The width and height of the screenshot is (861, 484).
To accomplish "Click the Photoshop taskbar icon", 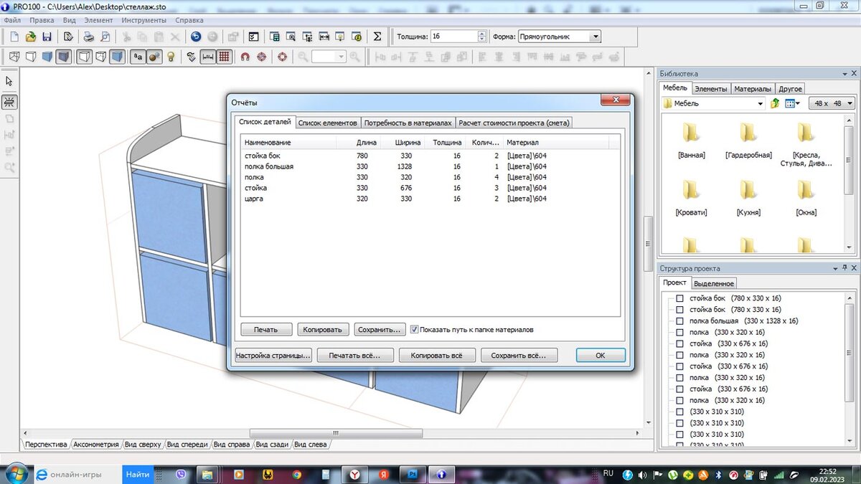I will (414, 474).
